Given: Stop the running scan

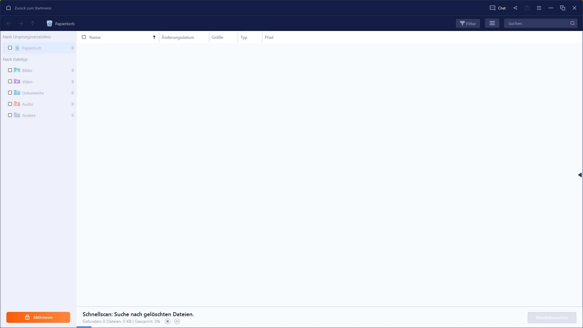Looking at the screenshot, I should (168, 321).
